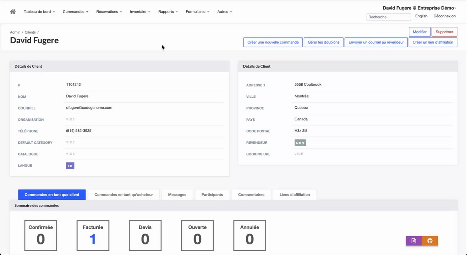Click Créer une nouvelle commande
The image size is (467, 255).
(273, 42)
